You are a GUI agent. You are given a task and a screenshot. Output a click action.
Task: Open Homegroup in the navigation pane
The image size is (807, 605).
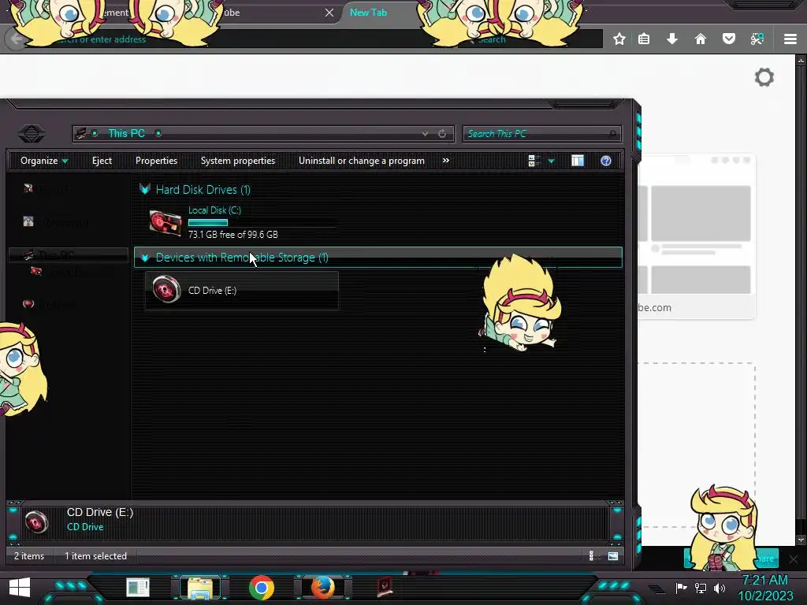pos(56,222)
